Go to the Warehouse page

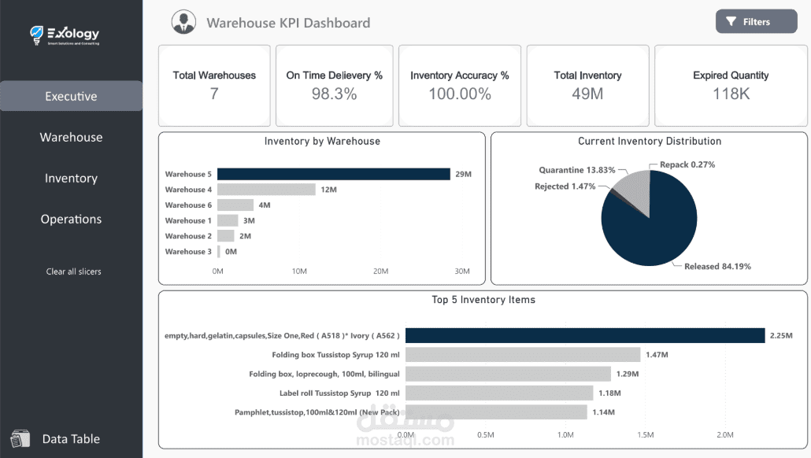tap(71, 137)
